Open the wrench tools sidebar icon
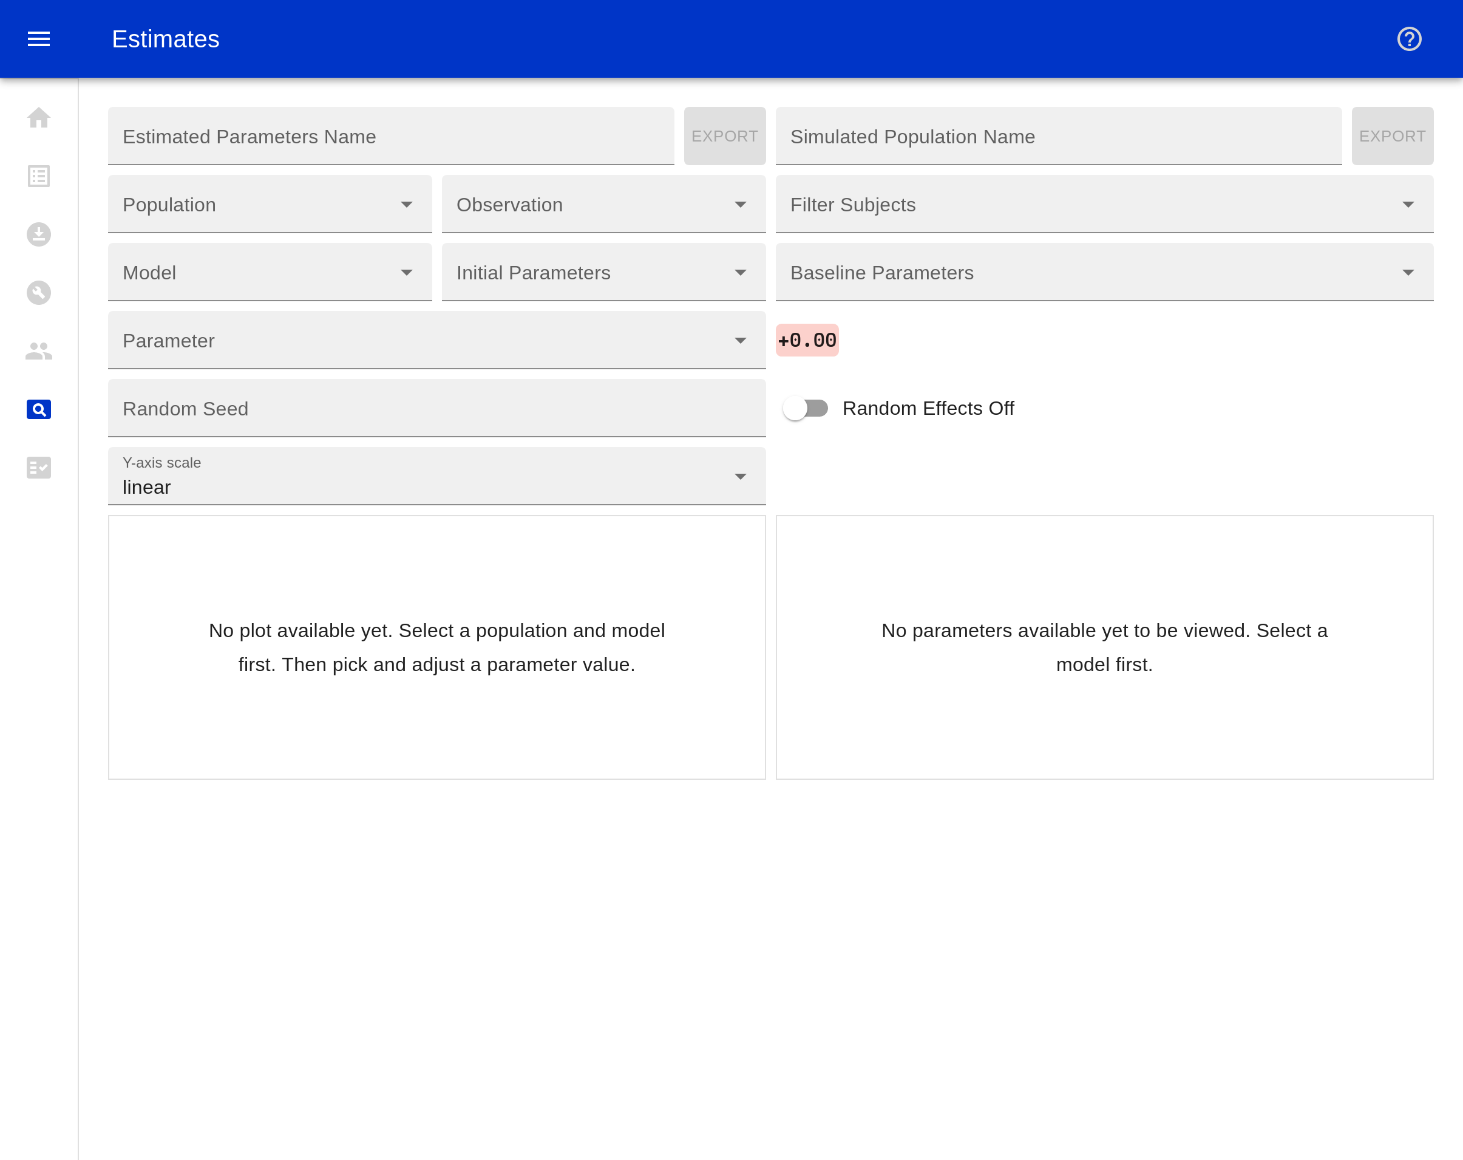 click(x=39, y=293)
